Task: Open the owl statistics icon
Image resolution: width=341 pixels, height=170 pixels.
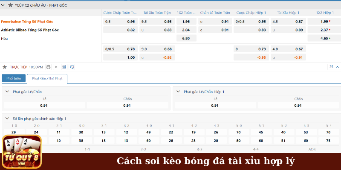Action: coord(48,67)
